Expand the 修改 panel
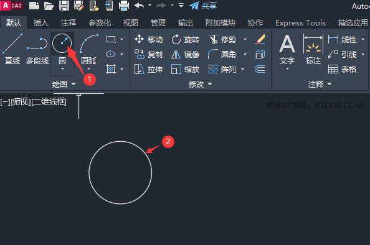Image resolution: width=370 pixels, height=245 pixels. click(x=201, y=84)
